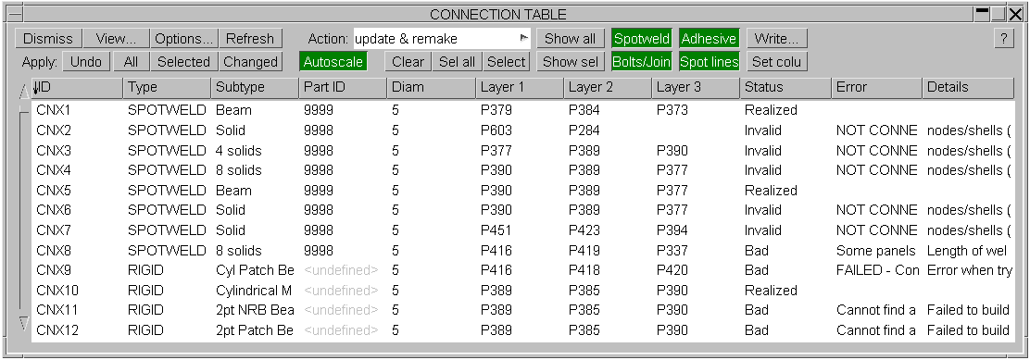Open help with the question mark button

(x=1004, y=39)
